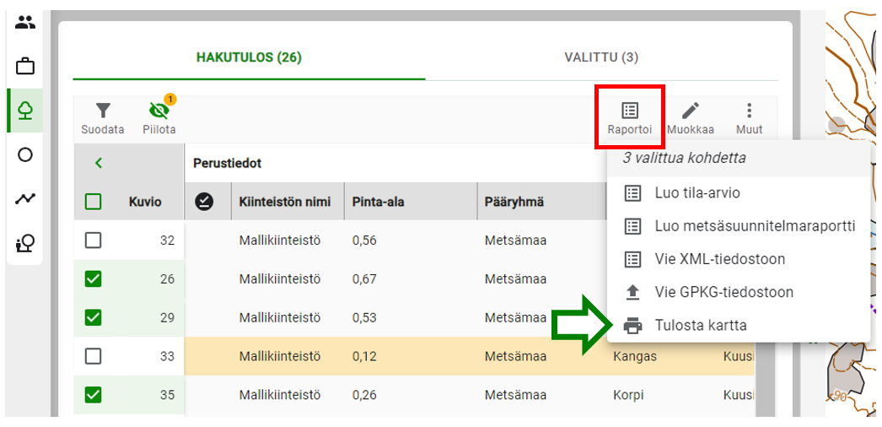Uncheck the box for Kuvio 26
This screenshot has width=882, height=427.
click(x=93, y=279)
